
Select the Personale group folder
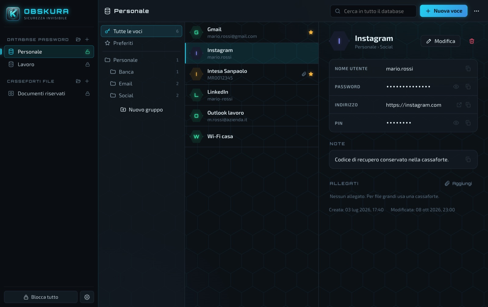click(142, 60)
